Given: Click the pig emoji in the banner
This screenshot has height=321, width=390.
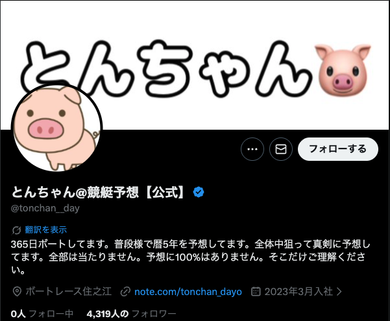Looking at the screenshot, I should point(343,69).
